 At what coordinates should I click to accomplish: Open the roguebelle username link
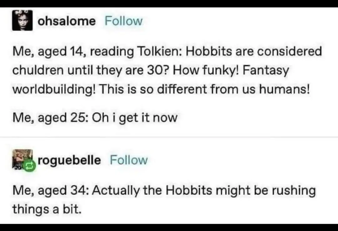coord(69,160)
